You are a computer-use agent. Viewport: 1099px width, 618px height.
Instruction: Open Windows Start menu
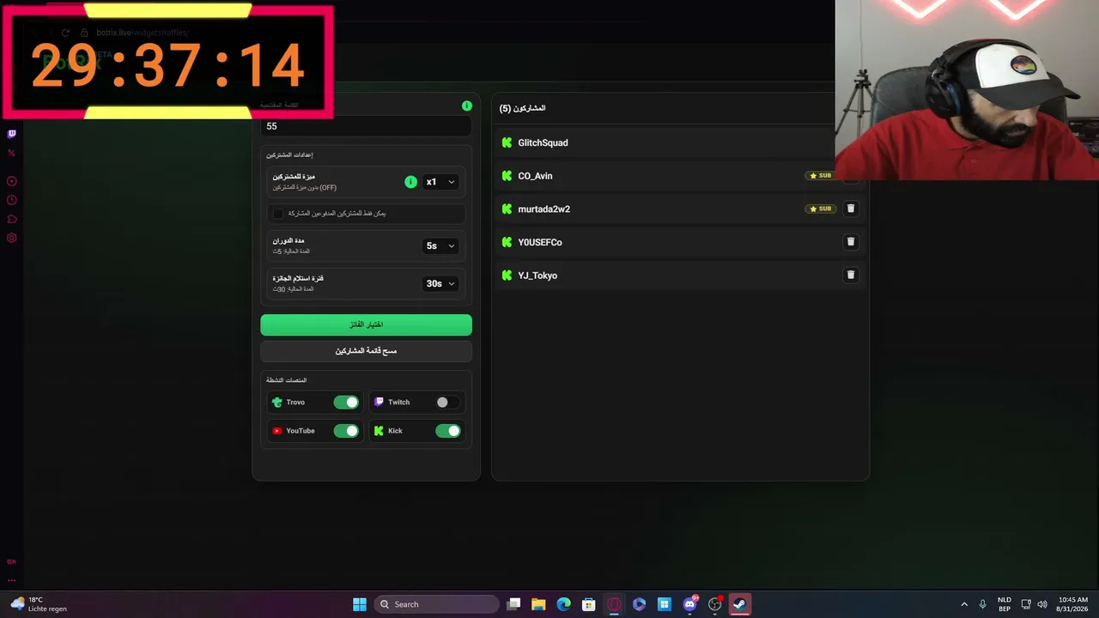click(360, 604)
